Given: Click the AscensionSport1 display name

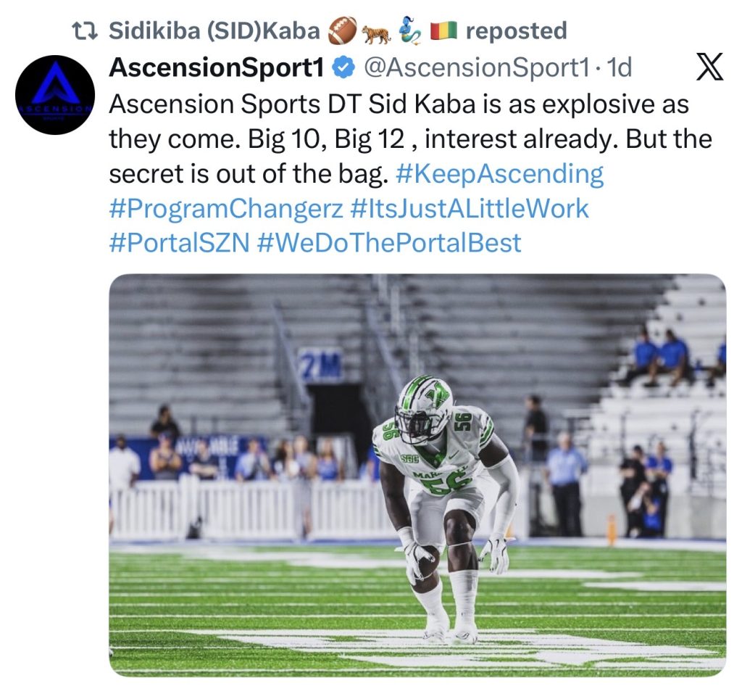Looking at the screenshot, I should point(215,68).
